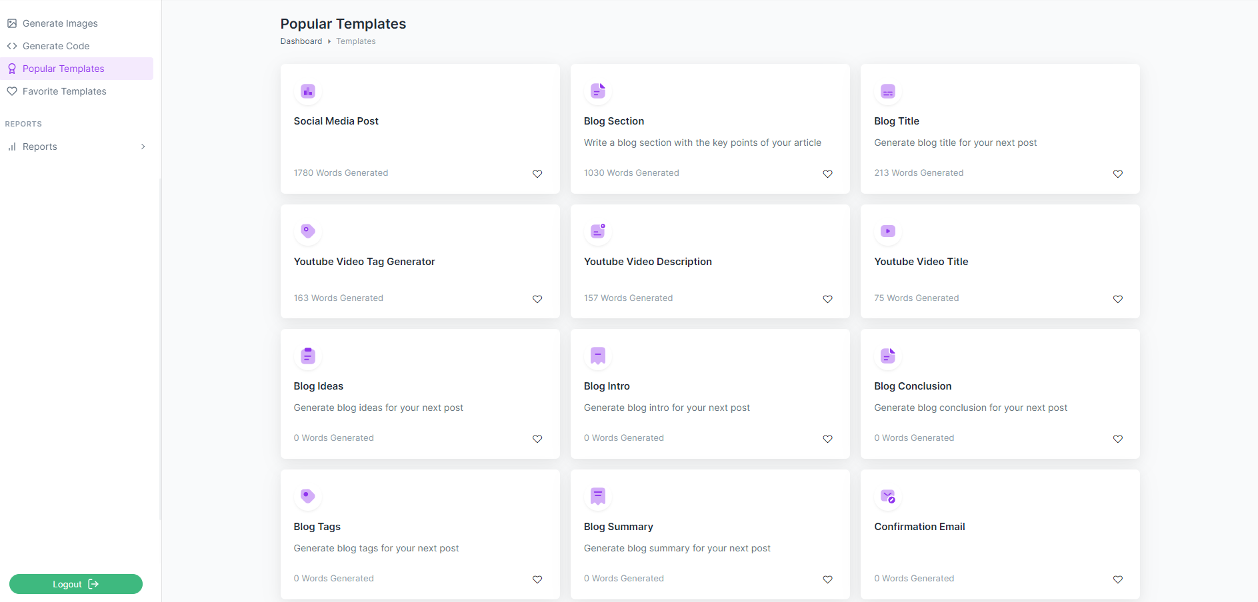Click the Blog Section template icon
1258x602 pixels.
tap(597, 91)
